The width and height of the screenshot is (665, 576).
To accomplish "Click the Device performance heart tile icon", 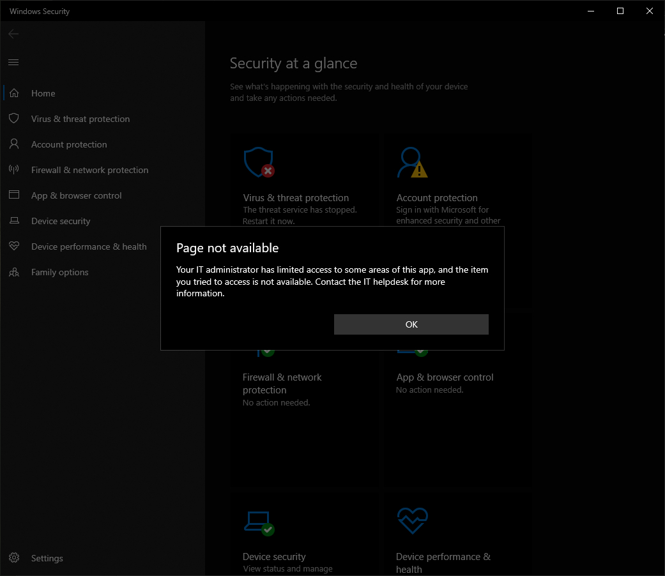I will [412, 521].
